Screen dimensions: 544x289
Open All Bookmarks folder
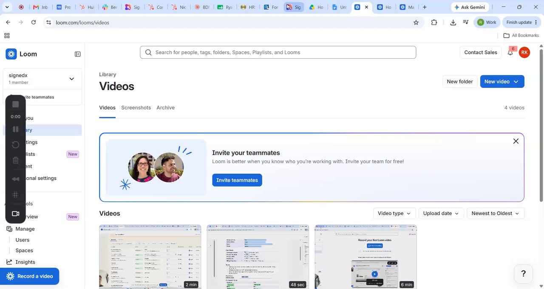521,36
